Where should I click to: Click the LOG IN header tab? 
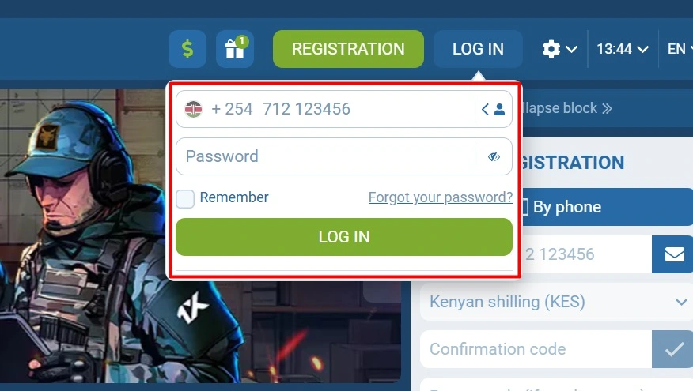(478, 49)
